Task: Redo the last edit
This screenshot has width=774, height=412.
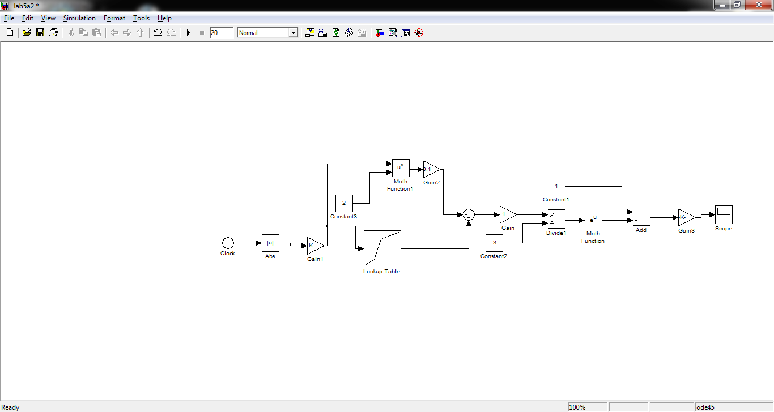Action: pos(171,33)
